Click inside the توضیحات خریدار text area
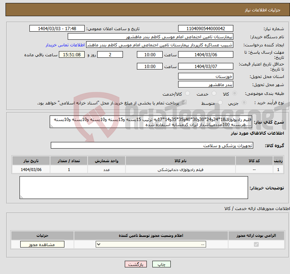 coord(134,187)
